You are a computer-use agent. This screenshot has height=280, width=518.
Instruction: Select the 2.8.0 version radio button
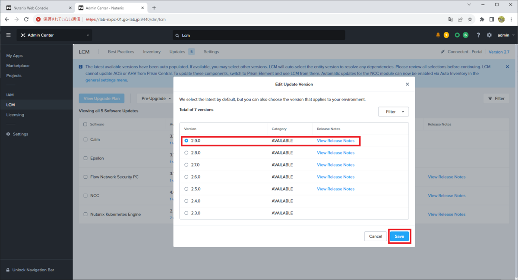[186, 153]
